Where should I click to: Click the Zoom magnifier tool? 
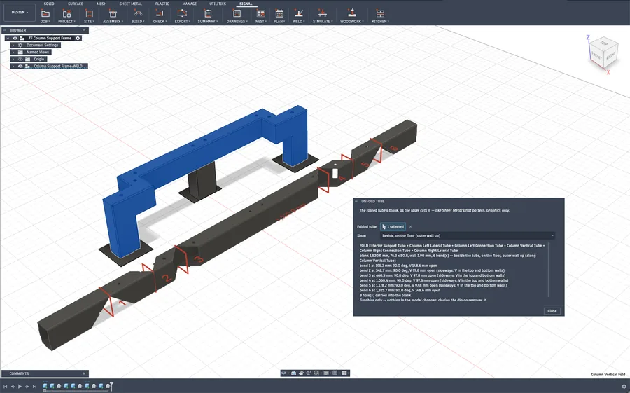(x=309, y=373)
